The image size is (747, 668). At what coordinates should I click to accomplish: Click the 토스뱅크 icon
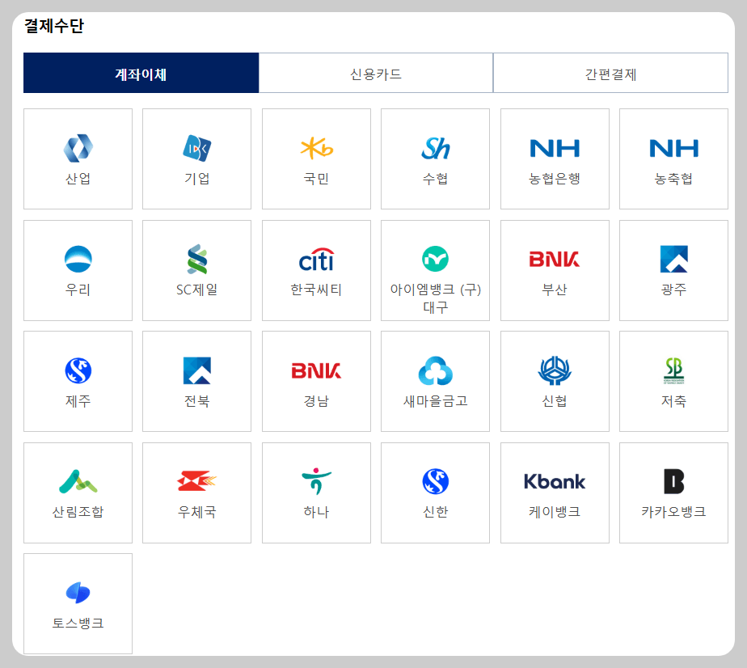coord(78,603)
